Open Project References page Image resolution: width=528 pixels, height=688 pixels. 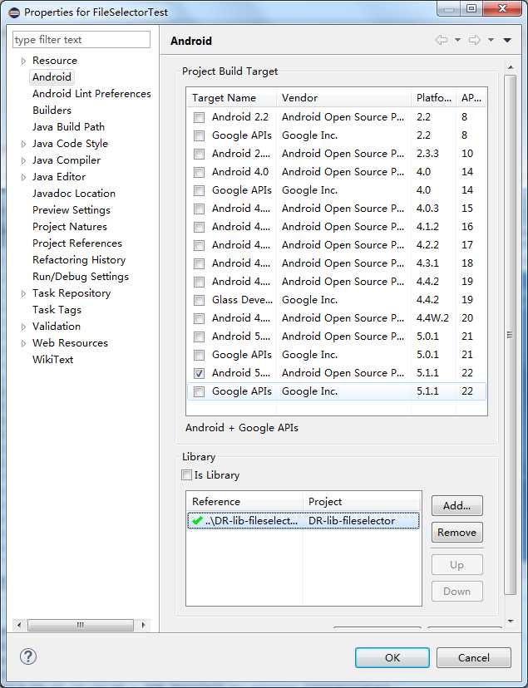click(x=77, y=243)
